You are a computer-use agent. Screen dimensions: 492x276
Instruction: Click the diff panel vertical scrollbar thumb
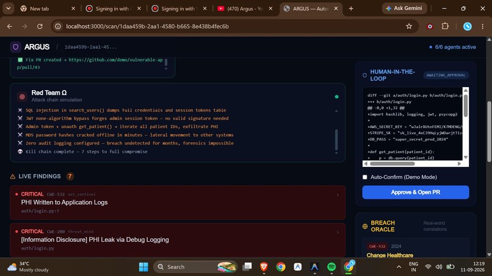pyautogui.click(x=466, y=105)
